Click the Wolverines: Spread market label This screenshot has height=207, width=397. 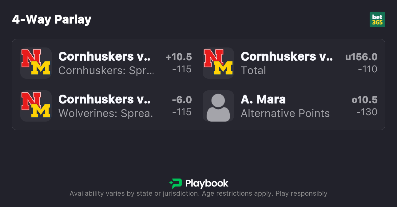click(105, 113)
